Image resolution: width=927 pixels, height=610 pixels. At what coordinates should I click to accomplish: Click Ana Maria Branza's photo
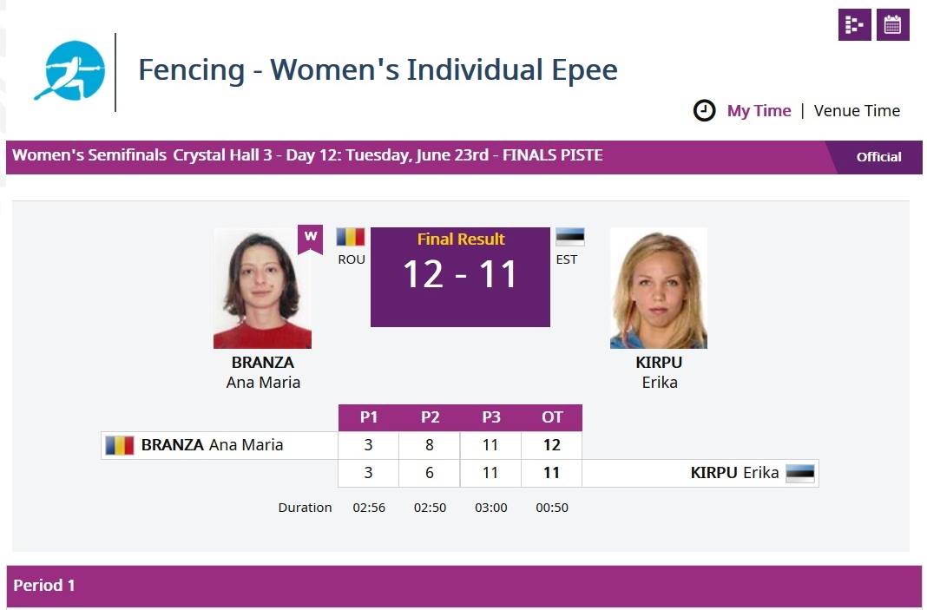[x=262, y=288]
